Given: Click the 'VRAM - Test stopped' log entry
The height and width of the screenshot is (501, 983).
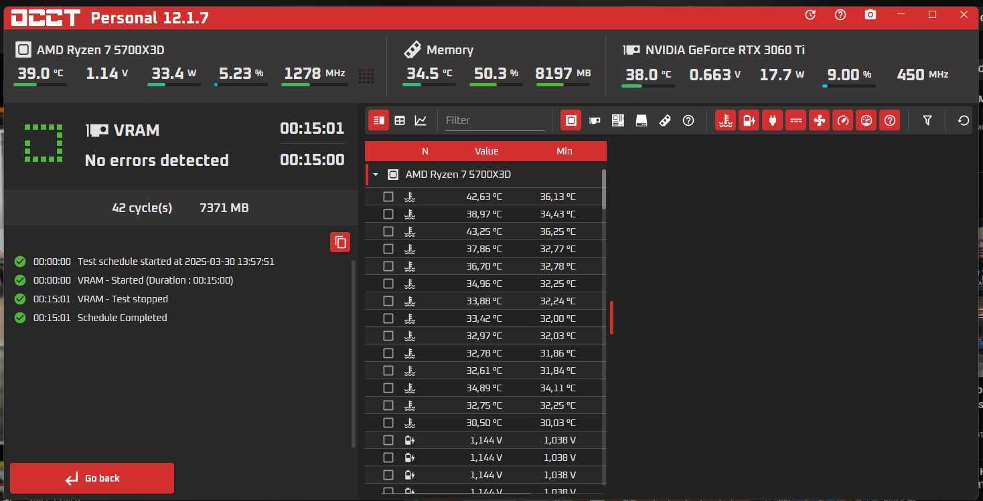Looking at the screenshot, I should (123, 299).
